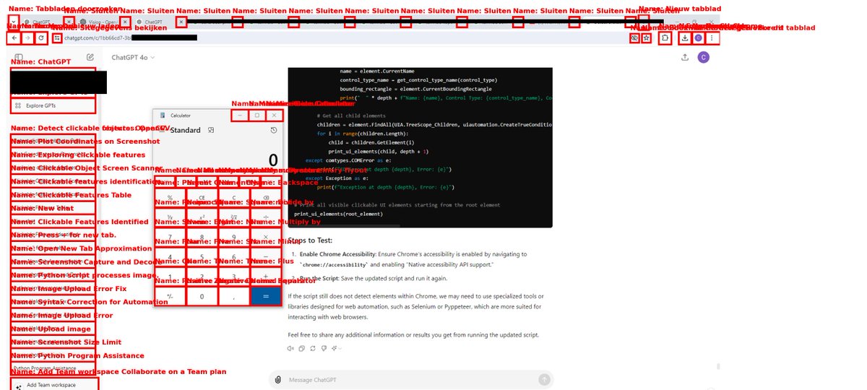Click the decimal separator key
867x390 pixels.
(234, 296)
